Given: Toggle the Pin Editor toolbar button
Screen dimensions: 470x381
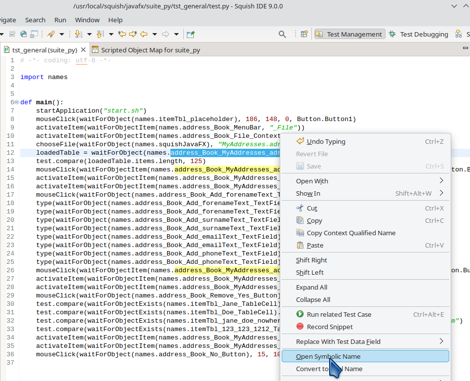Looking at the screenshot, I should pyautogui.click(x=190, y=34).
